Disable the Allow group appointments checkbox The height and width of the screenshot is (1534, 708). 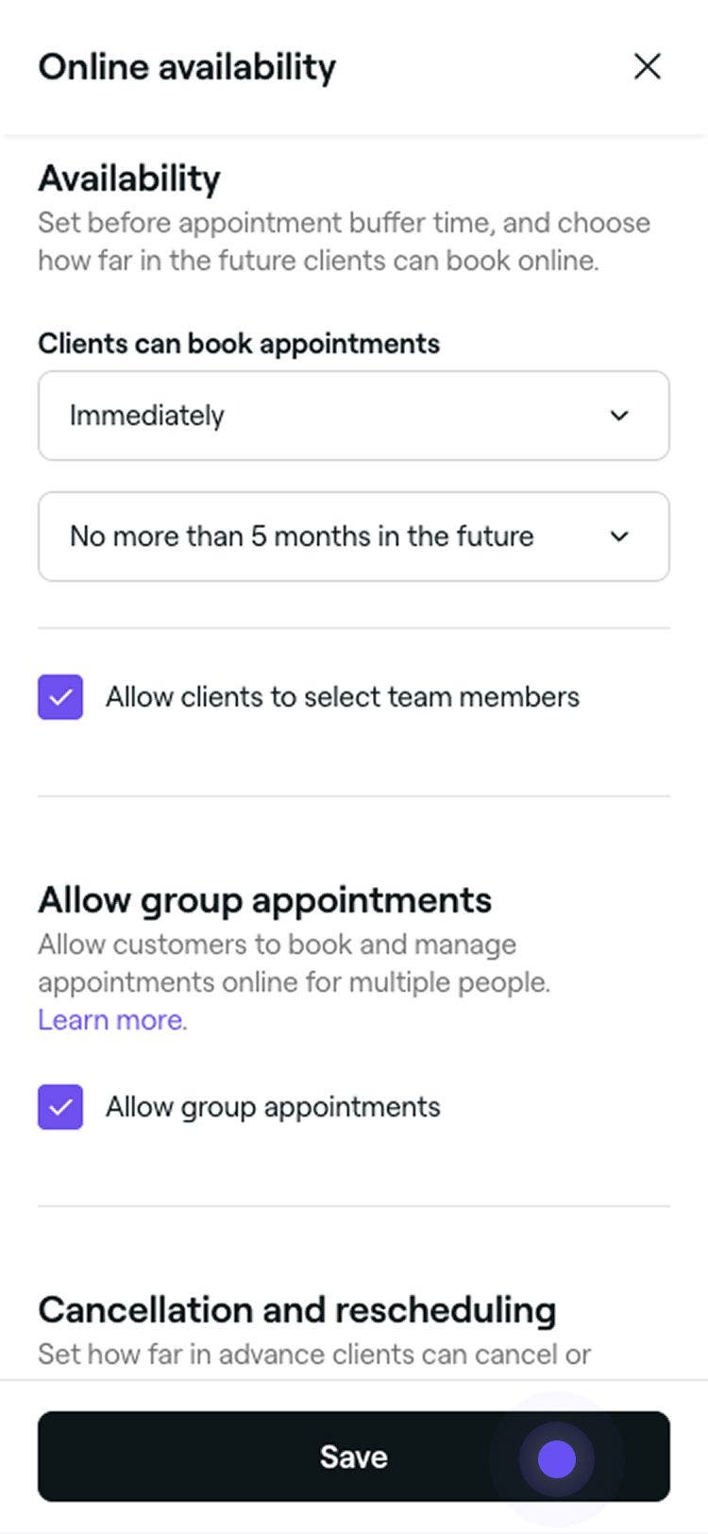pyautogui.click(x=60, y=1107)
